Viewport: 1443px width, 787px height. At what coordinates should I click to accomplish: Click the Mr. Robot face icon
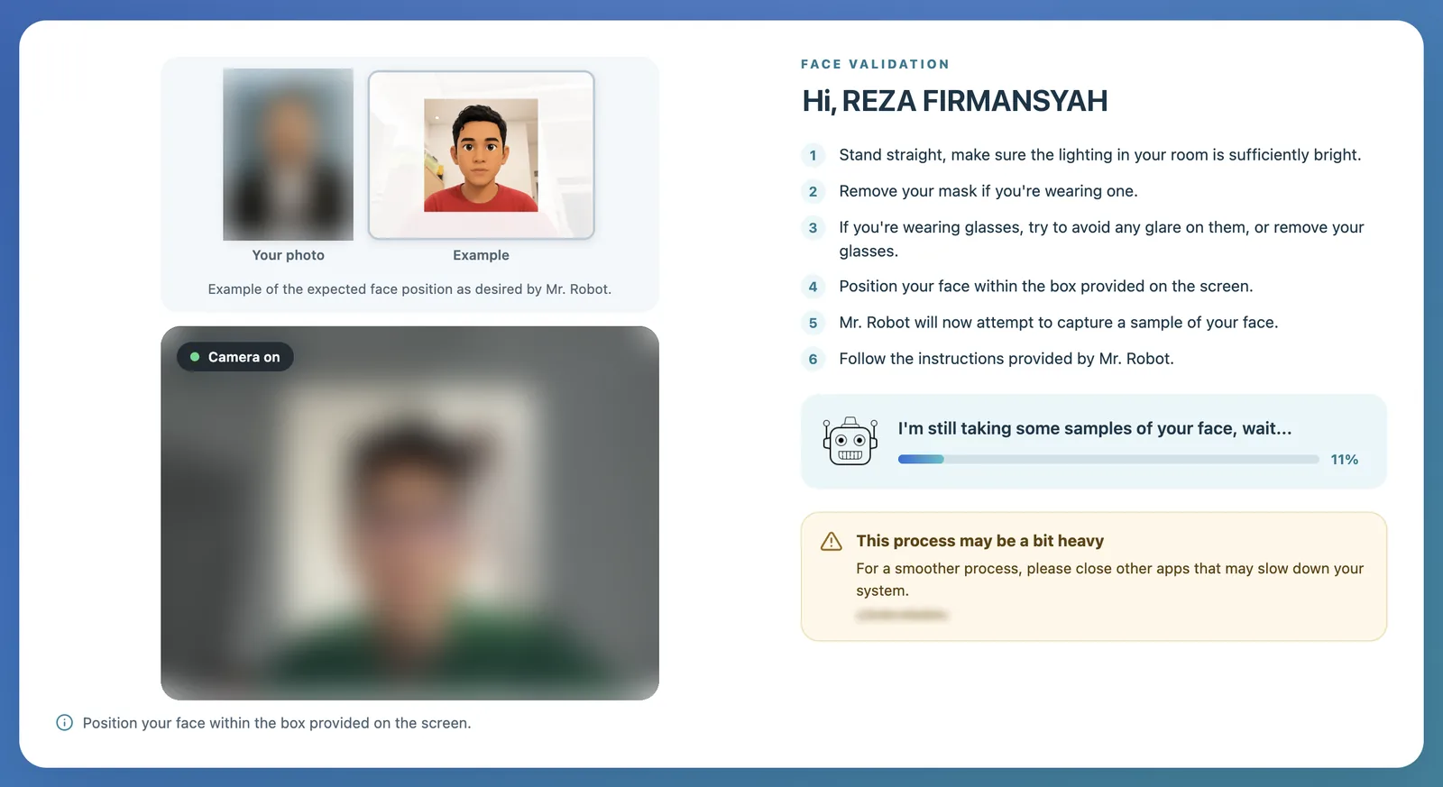point(850,441)
